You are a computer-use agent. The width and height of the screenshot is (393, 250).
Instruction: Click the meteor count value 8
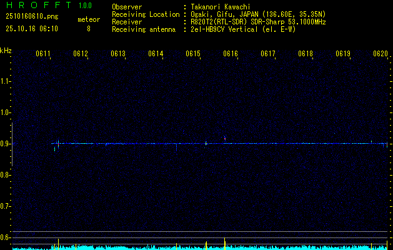tap(89, 29)
